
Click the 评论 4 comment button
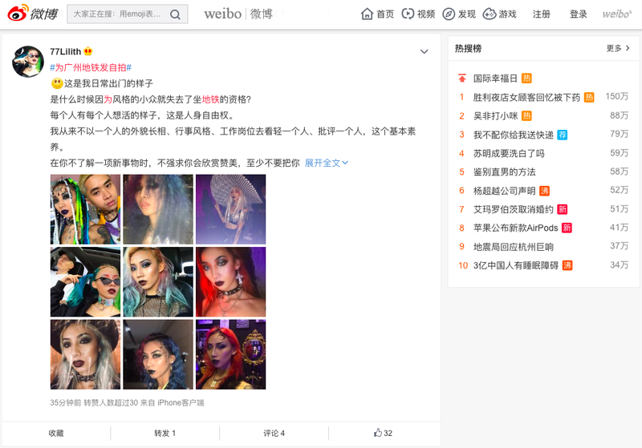coord(274,433)
